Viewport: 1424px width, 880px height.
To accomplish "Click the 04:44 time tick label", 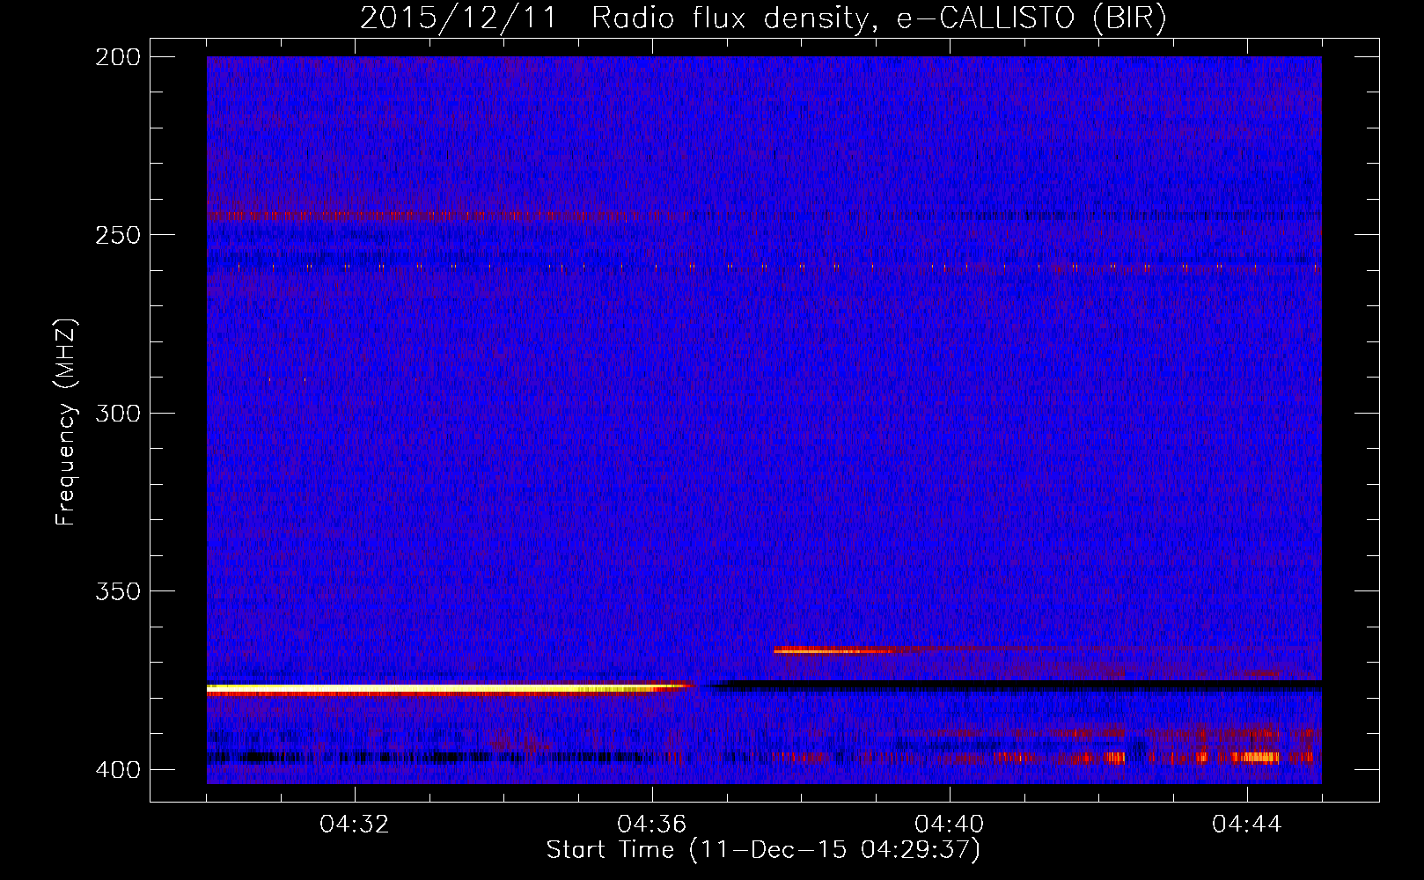I will tap(1247, 825).
